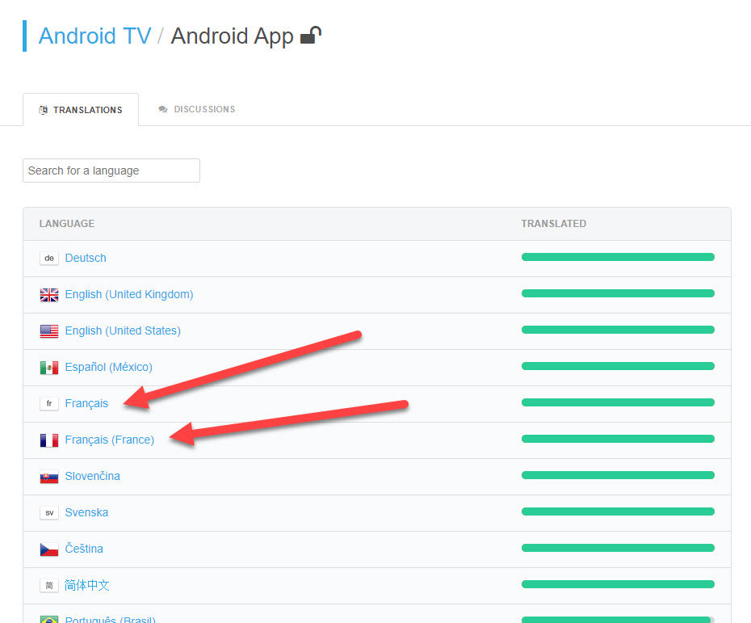Switch to the Discussions tab
The width and height of the screenshot is (751, 623).
click(x=197, y=109)
